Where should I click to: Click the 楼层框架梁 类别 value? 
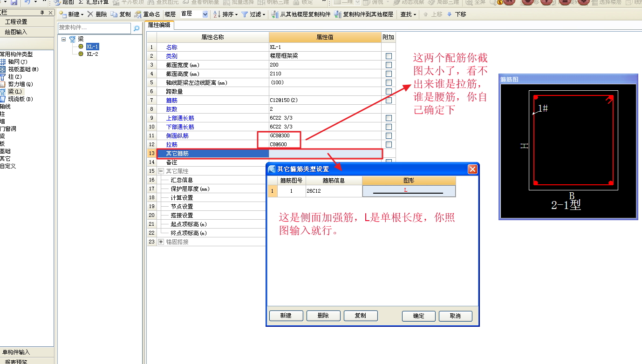[325, 56]
